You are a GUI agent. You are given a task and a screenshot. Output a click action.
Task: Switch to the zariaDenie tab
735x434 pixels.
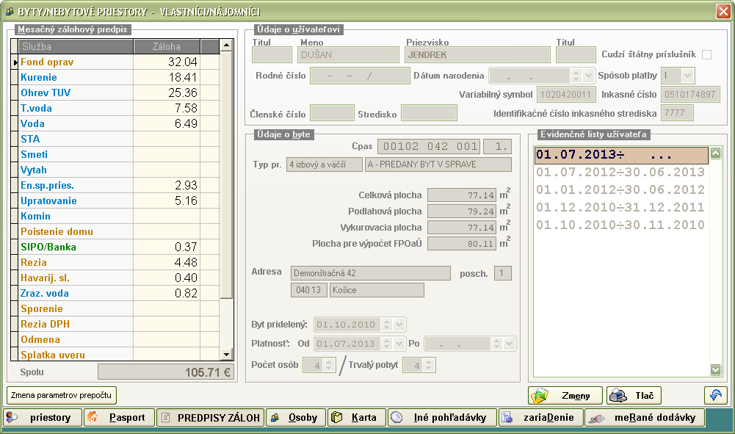pyautogui.click(x=541, y=417)
